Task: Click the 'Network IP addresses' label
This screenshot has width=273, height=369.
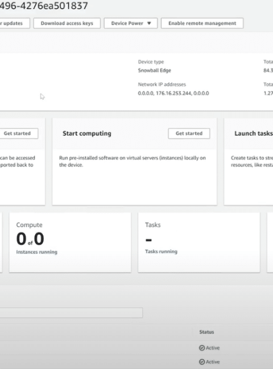Action: coord(162,84)
